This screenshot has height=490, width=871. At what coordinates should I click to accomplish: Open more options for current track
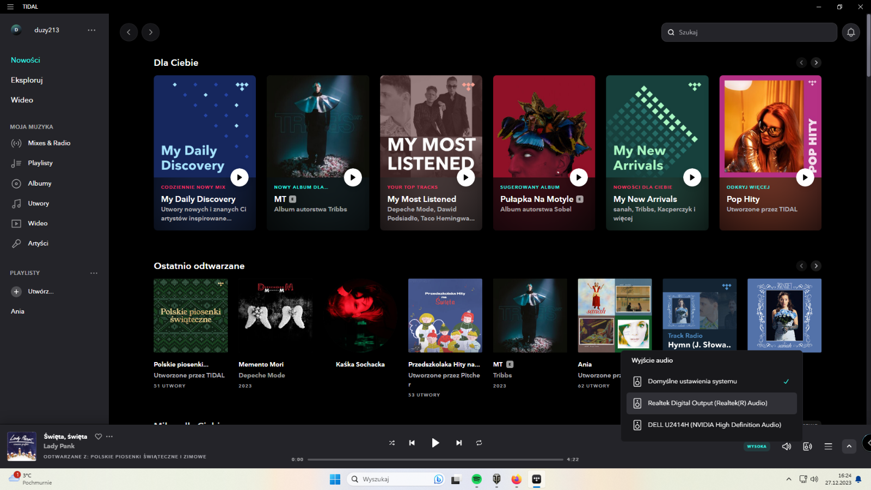(109, 436)
